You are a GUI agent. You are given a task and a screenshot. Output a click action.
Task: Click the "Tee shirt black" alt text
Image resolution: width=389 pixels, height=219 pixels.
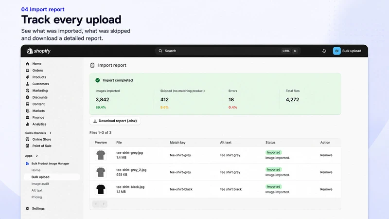(x=230, y=189)
